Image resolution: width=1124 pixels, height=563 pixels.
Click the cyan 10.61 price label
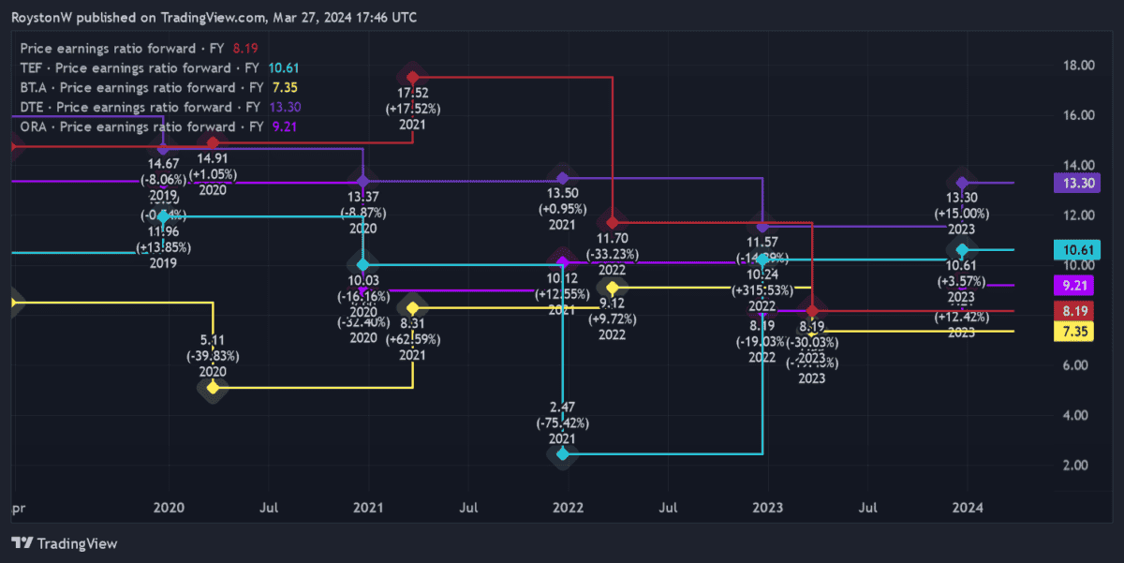coord(1080,250)
